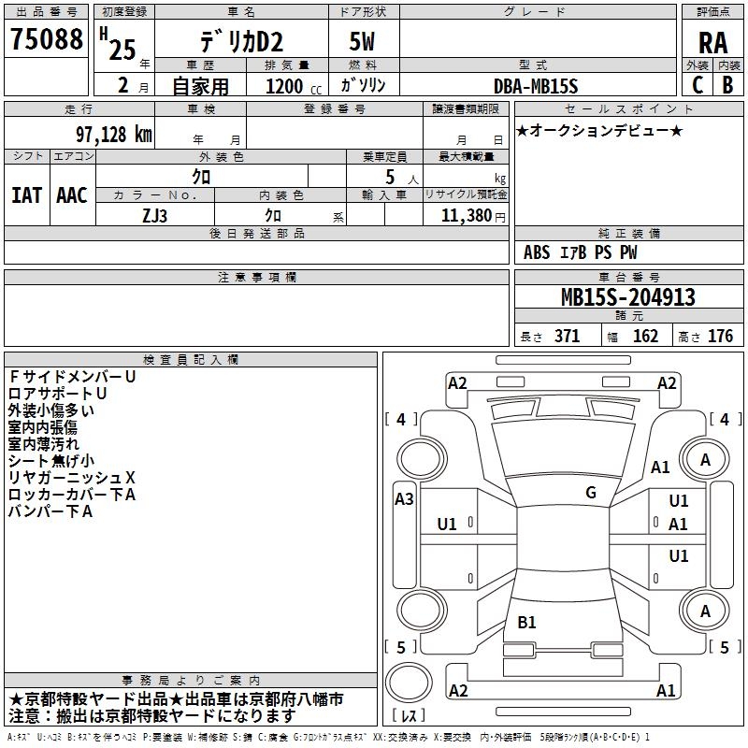The width and height of the screenshot is (748, 748).
Task: Click the mileage value 97,128 km
Action: pos(114,134)
